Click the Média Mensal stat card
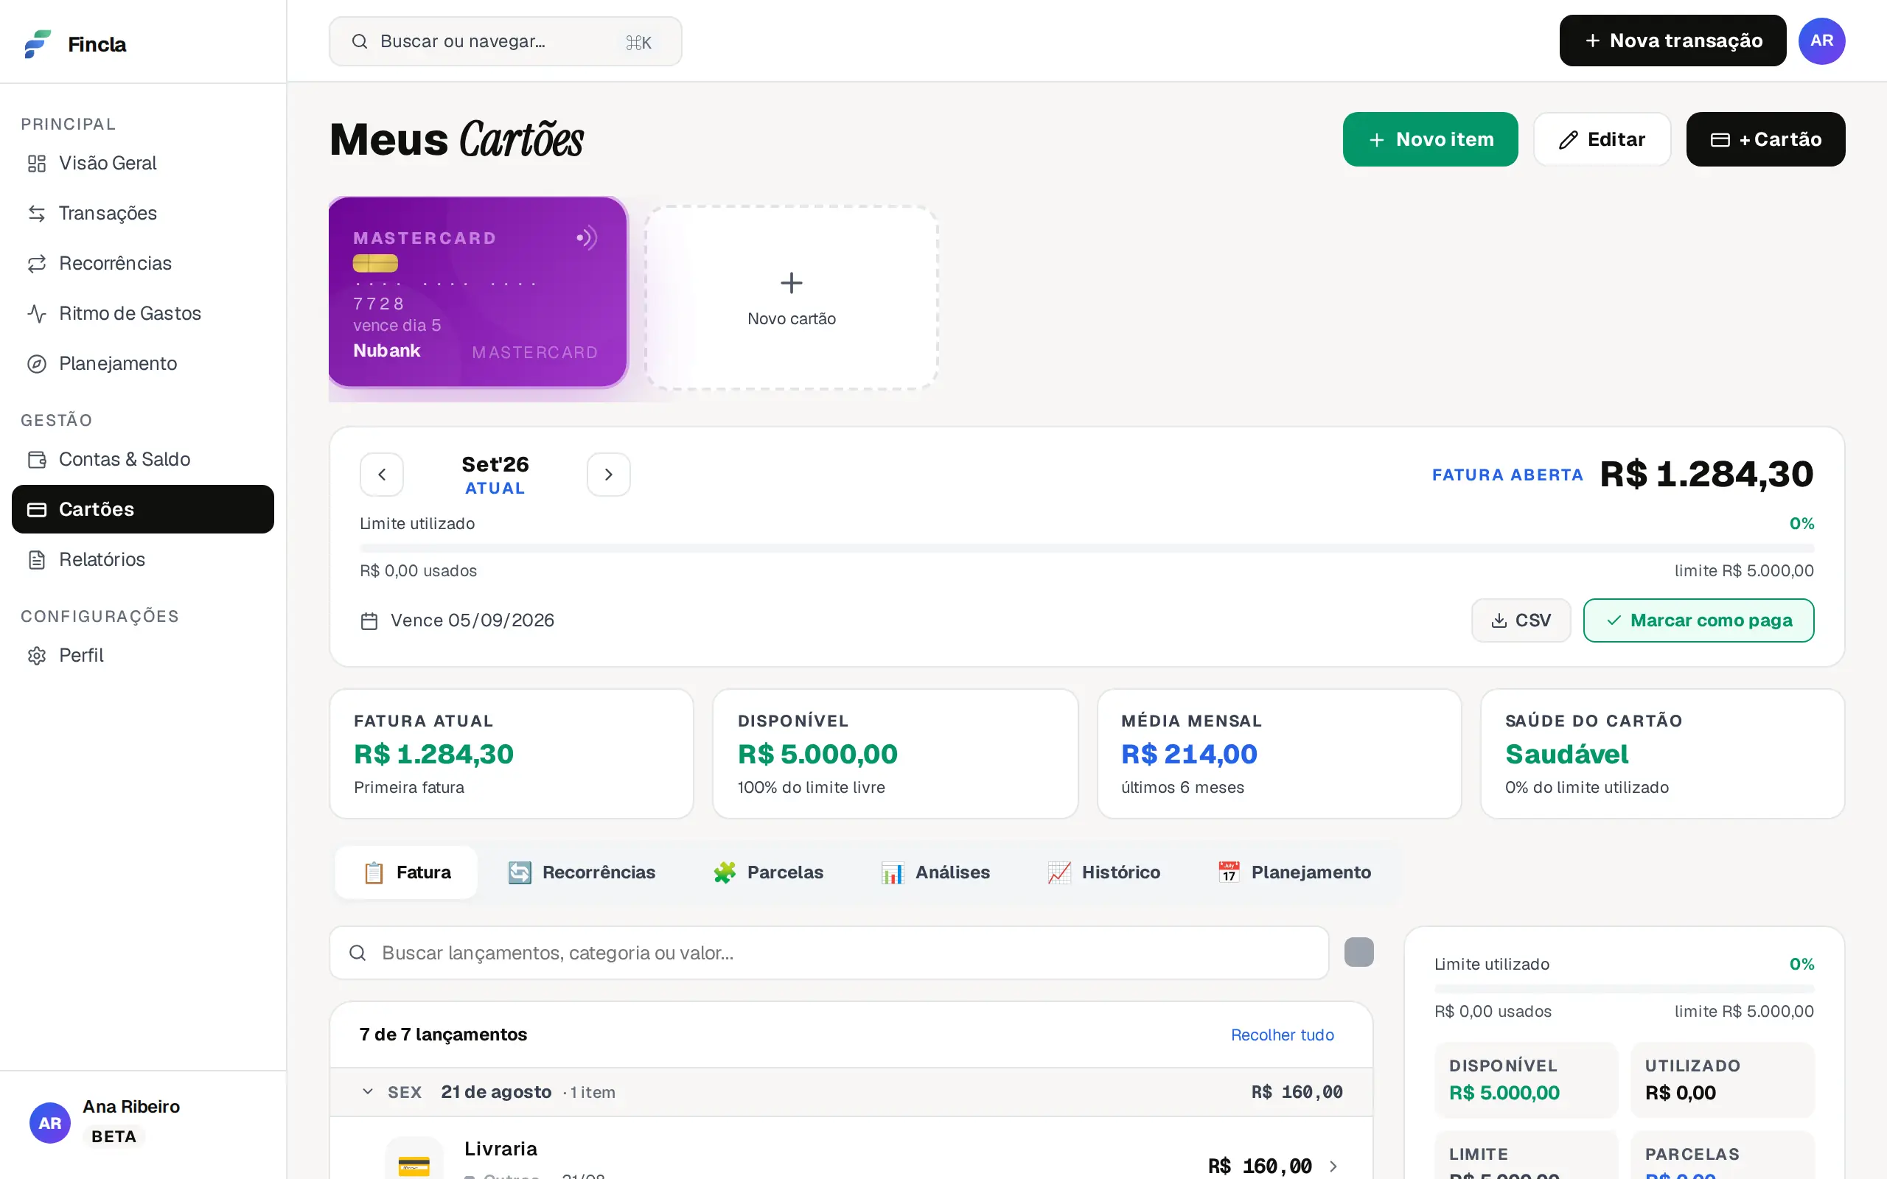 (1279, 753)
